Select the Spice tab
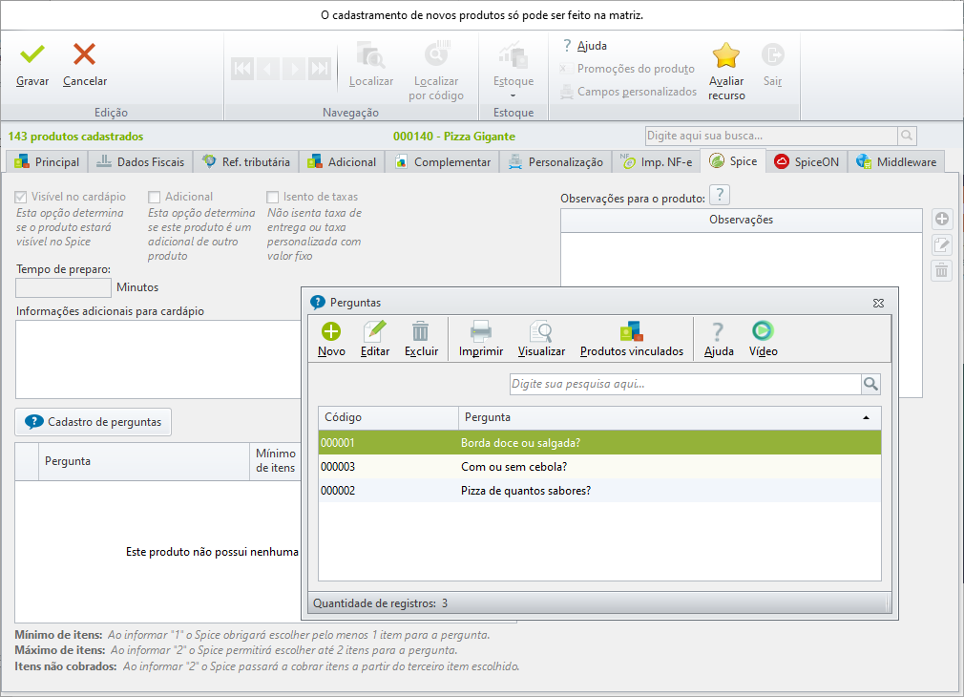The image size is (964, 697). tap(733, 161)
